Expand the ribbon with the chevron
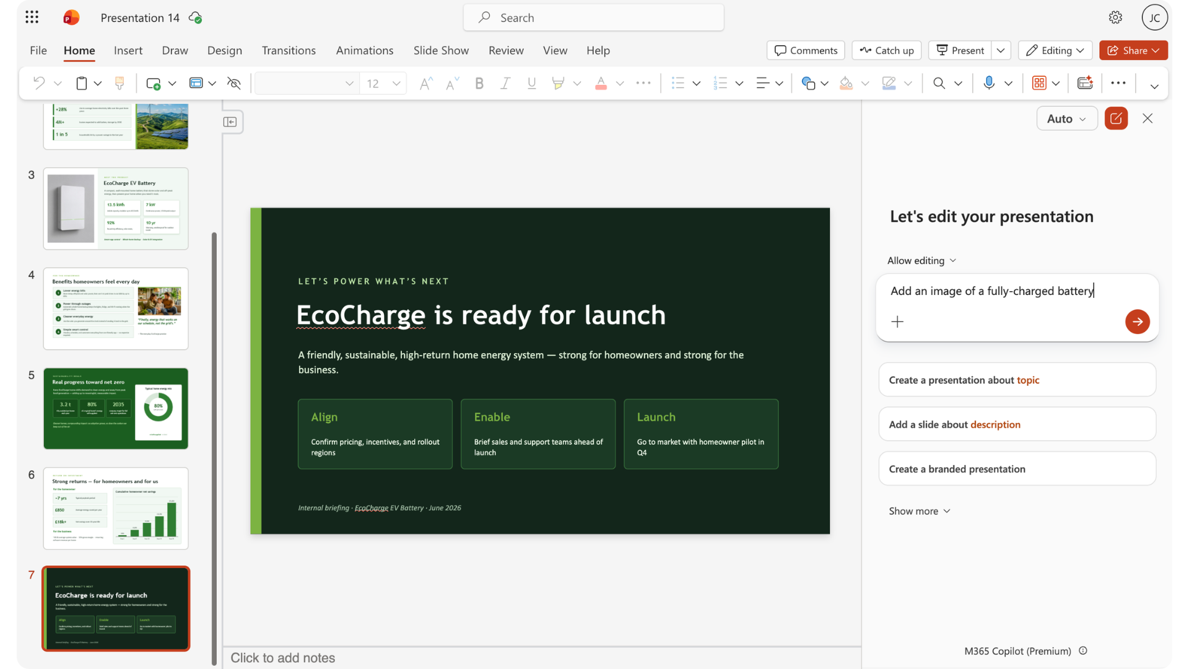The height and width of the screenshot is (669, 1189). (1154, 86)
